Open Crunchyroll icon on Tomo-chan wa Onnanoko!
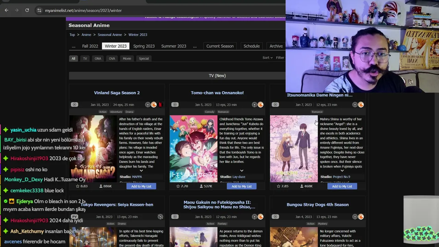439x247 pixels. [261, 105]
